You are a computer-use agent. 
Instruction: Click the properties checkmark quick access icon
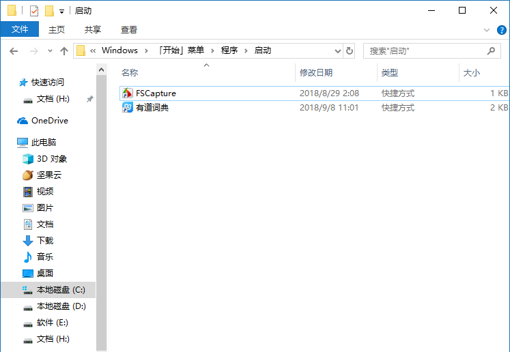coord(34,11)
